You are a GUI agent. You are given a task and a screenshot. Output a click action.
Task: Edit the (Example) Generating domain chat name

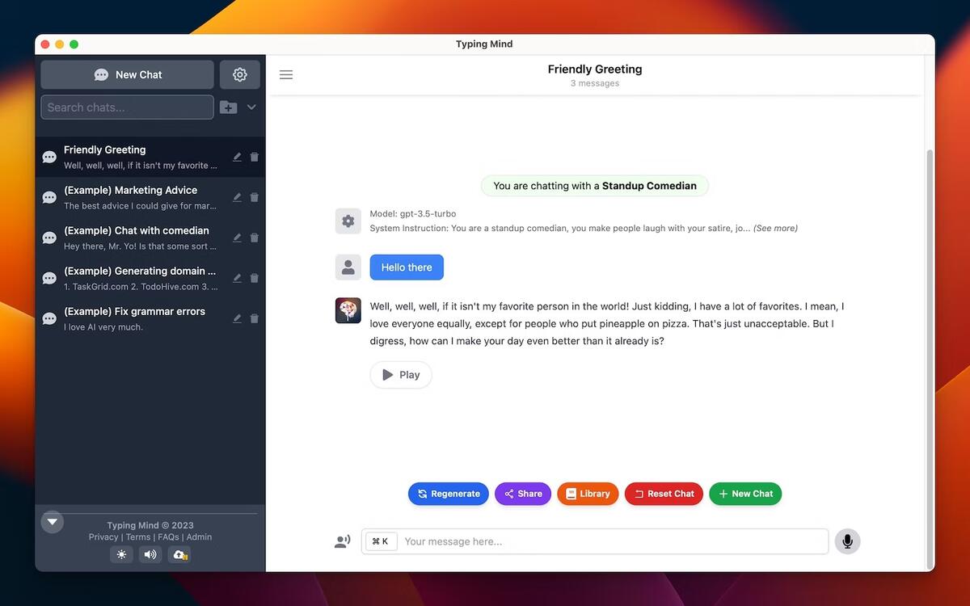(x=237, y=278)
